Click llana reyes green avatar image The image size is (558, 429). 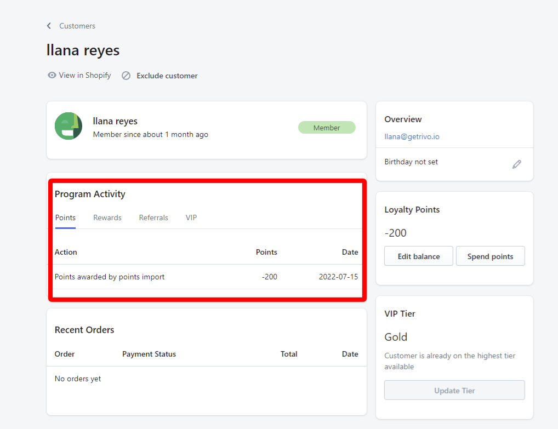point(69,126)
